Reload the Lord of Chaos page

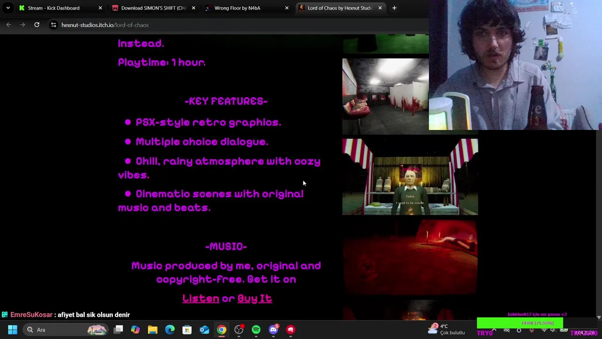[x=37, y=25]
